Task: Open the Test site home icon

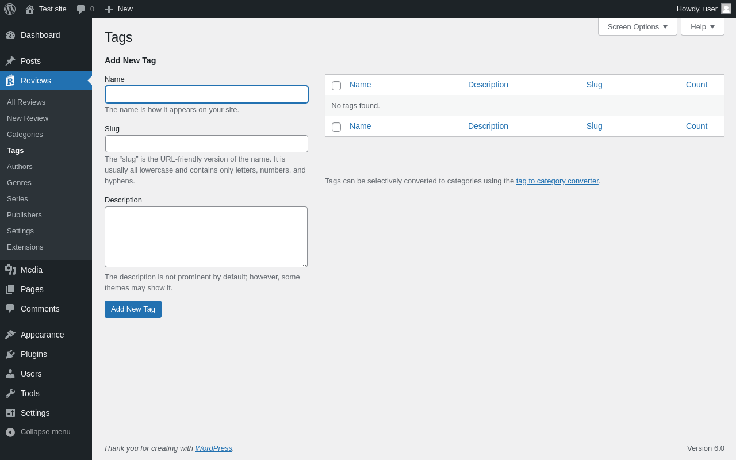Action: (30, 9)
